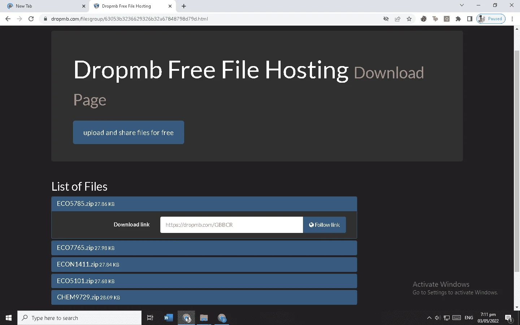Open the active Chrome taskbar icon
Screen dimensions: 520x325
pyautogui.click(x=186, y=318)
